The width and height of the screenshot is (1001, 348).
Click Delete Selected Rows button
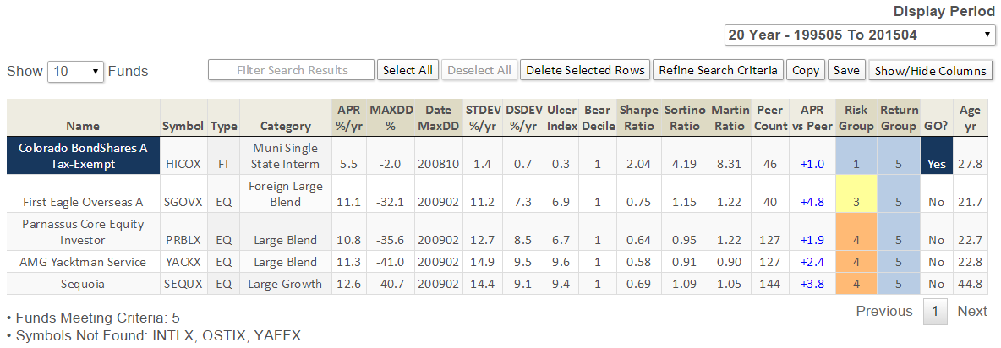(585, 70)
